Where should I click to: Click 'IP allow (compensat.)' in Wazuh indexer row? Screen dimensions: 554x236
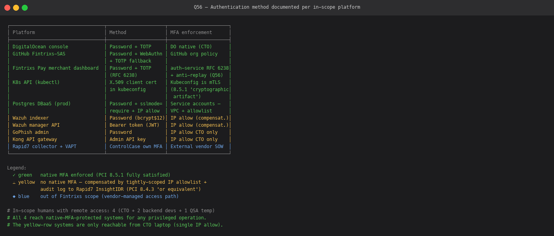pos(199,118)
